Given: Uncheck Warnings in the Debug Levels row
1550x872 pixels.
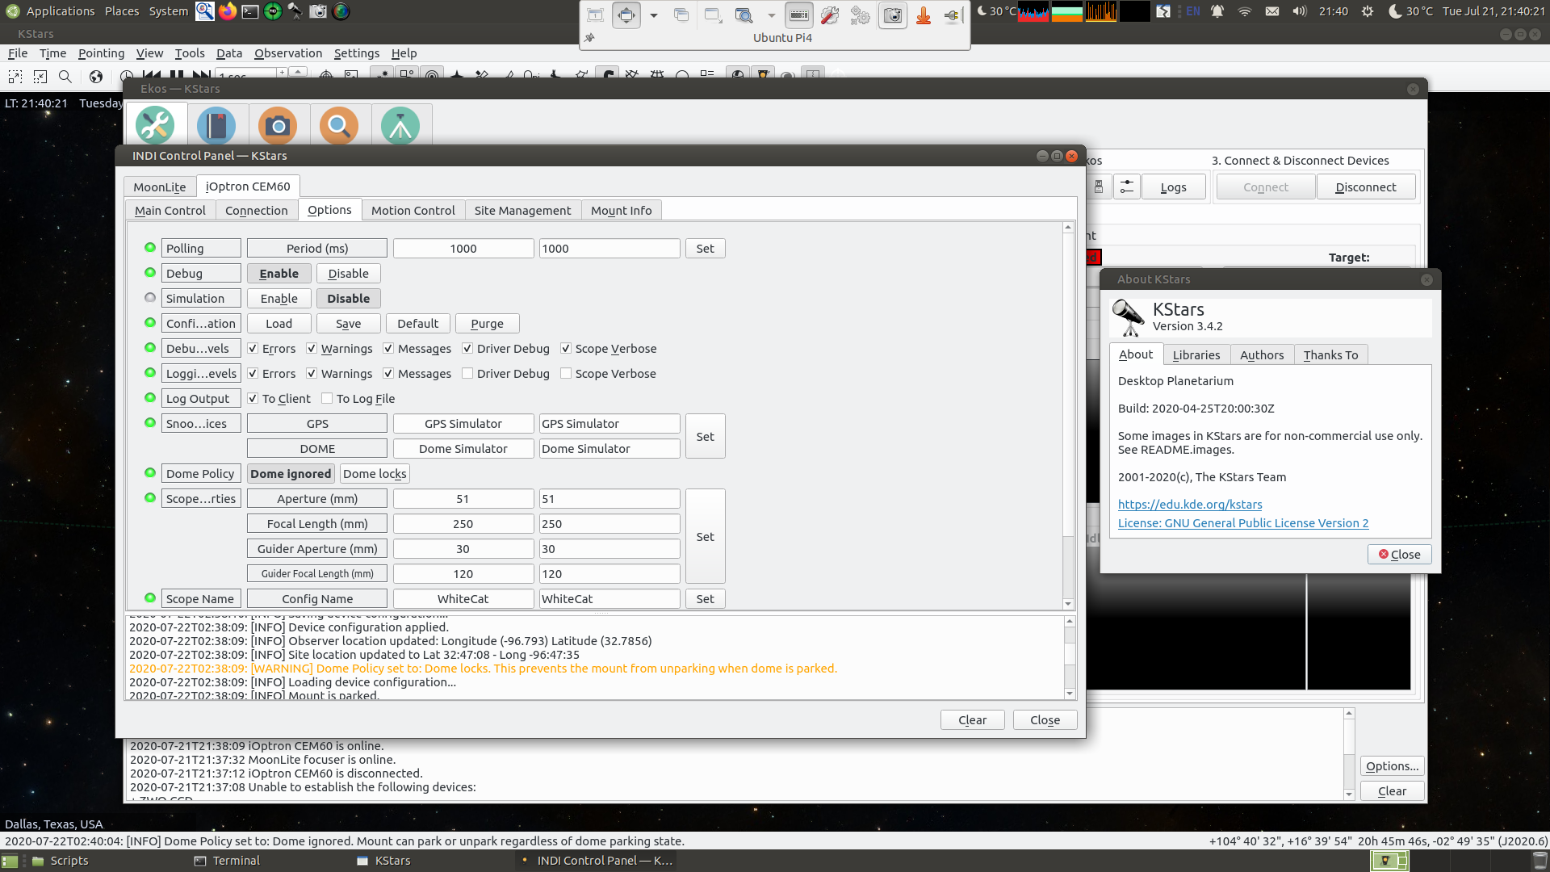Looking at the screenshot, I should pyautogui.click(x=312, y=349).
